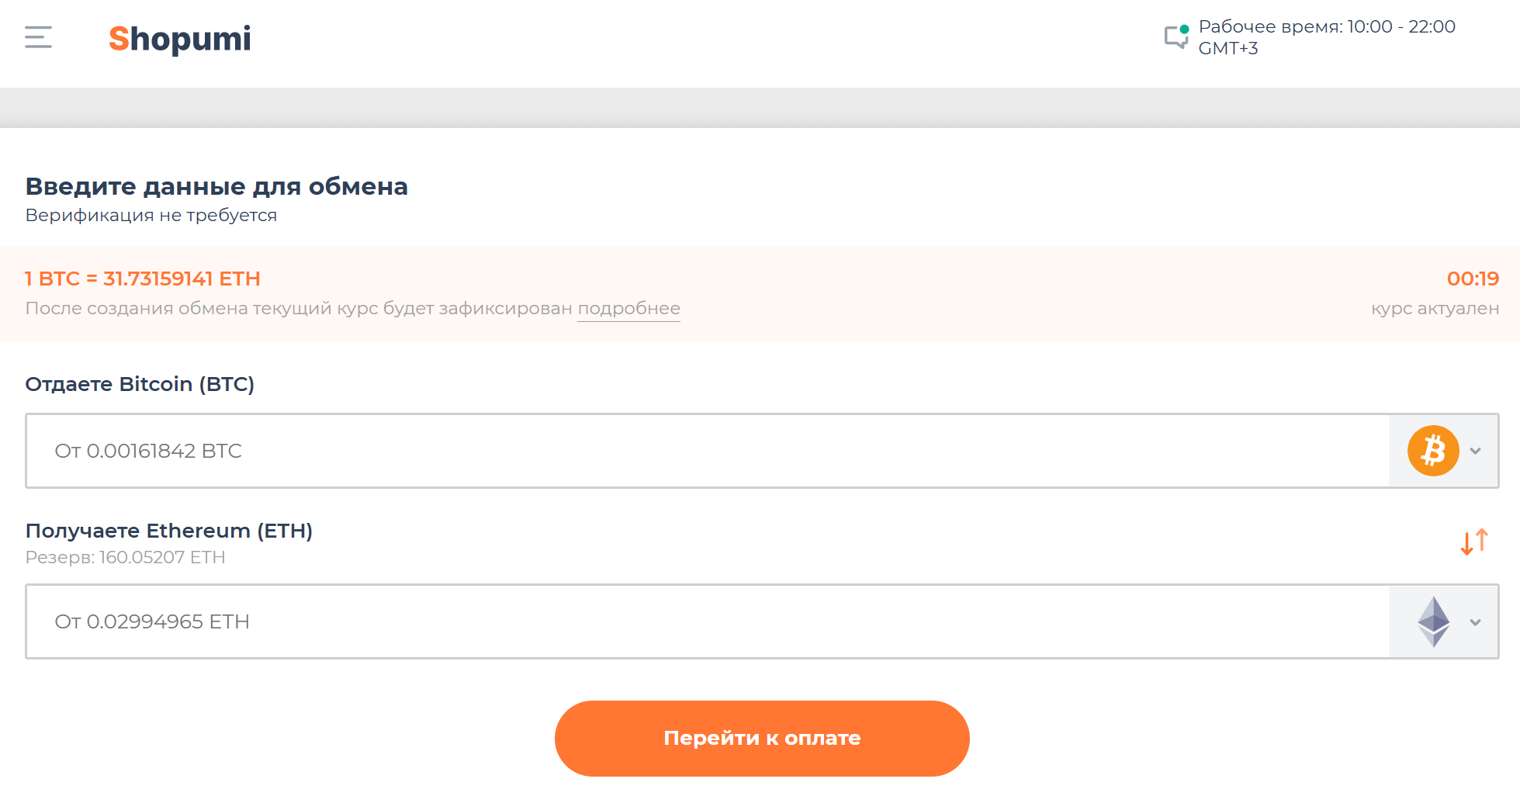Click the 1 BTC = 31.73159141 ETH rate
This screenshot has height=803, width=1520.
click(143, 279)
